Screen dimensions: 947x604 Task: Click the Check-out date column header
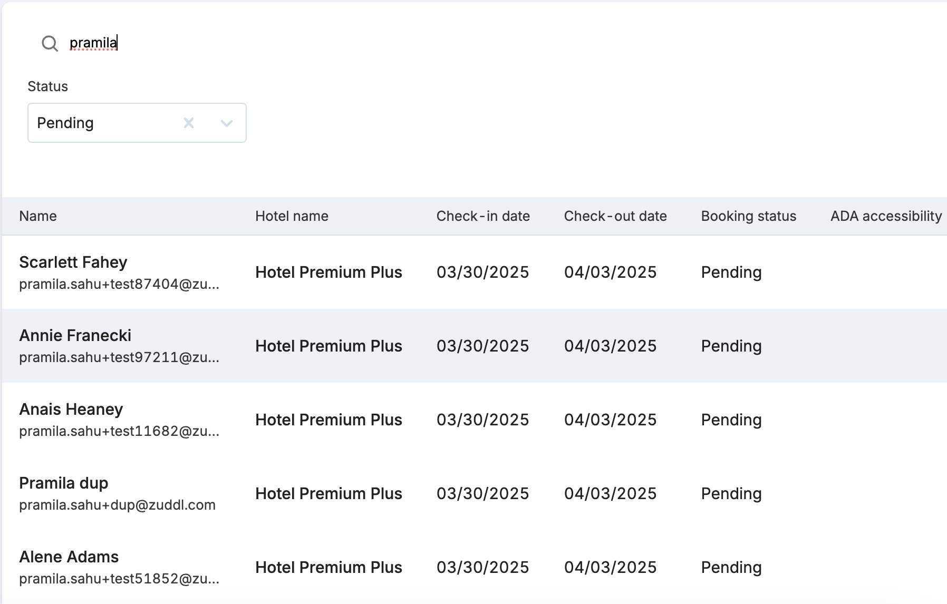(615, 216)
